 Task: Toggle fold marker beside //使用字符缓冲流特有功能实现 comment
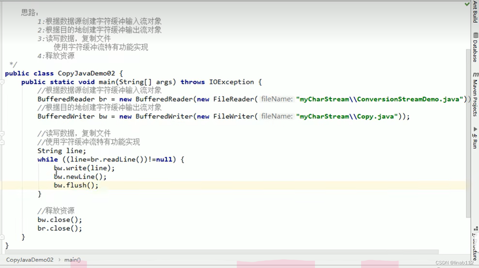click(x=2, y=142)
